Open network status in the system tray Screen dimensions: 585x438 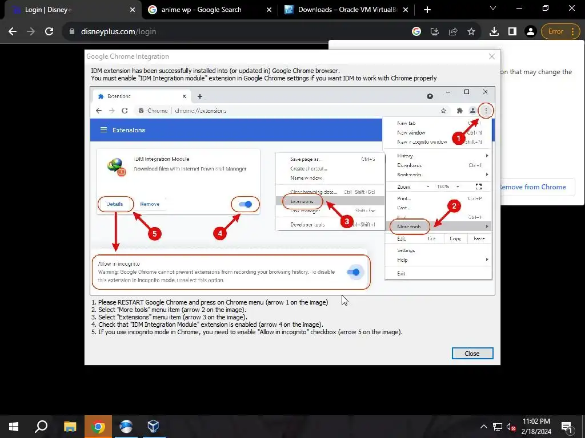pos(498,427)
